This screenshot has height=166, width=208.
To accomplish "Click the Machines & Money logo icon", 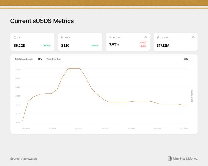I will 169,159.
